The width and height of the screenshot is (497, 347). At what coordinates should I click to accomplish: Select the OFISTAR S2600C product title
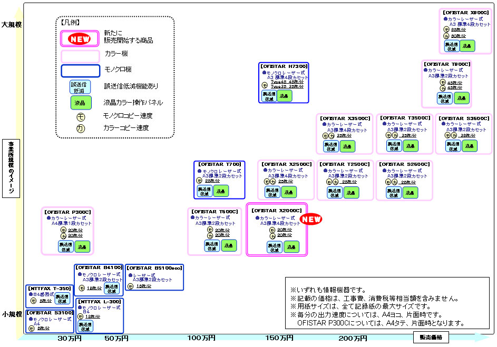click(404, 164)
